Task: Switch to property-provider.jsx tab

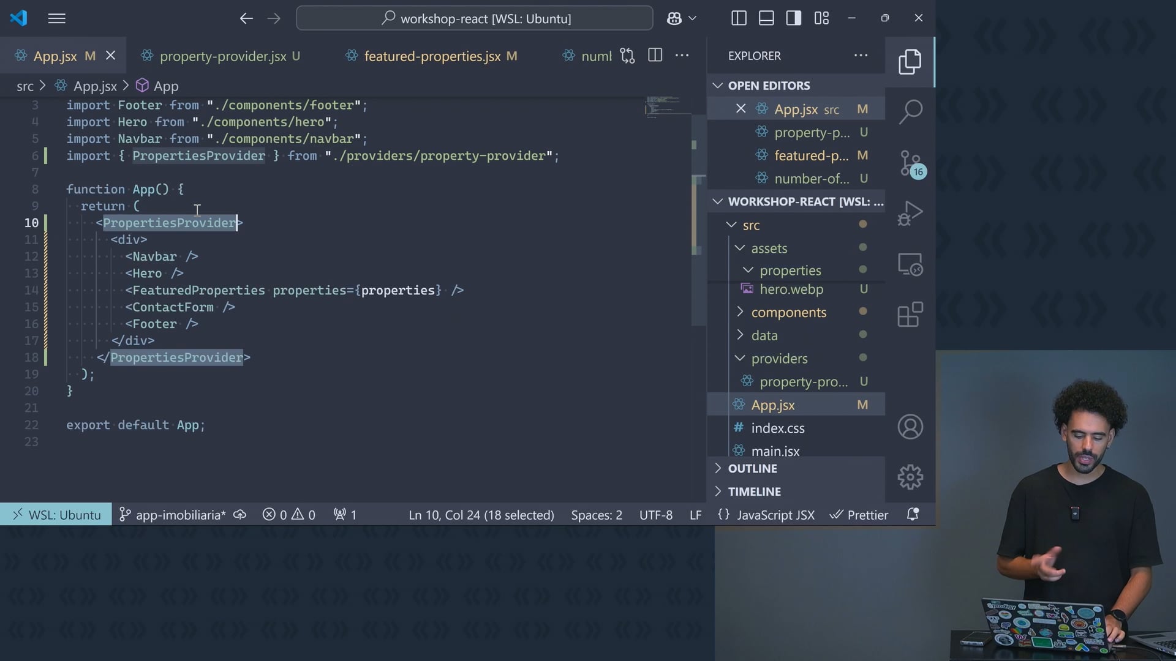Action: click(x=222, y=56)
